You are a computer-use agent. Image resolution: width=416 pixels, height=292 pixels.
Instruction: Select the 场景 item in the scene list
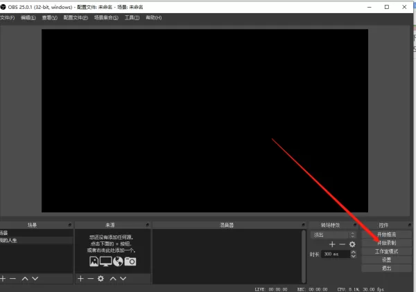click(x=36, y=233)
